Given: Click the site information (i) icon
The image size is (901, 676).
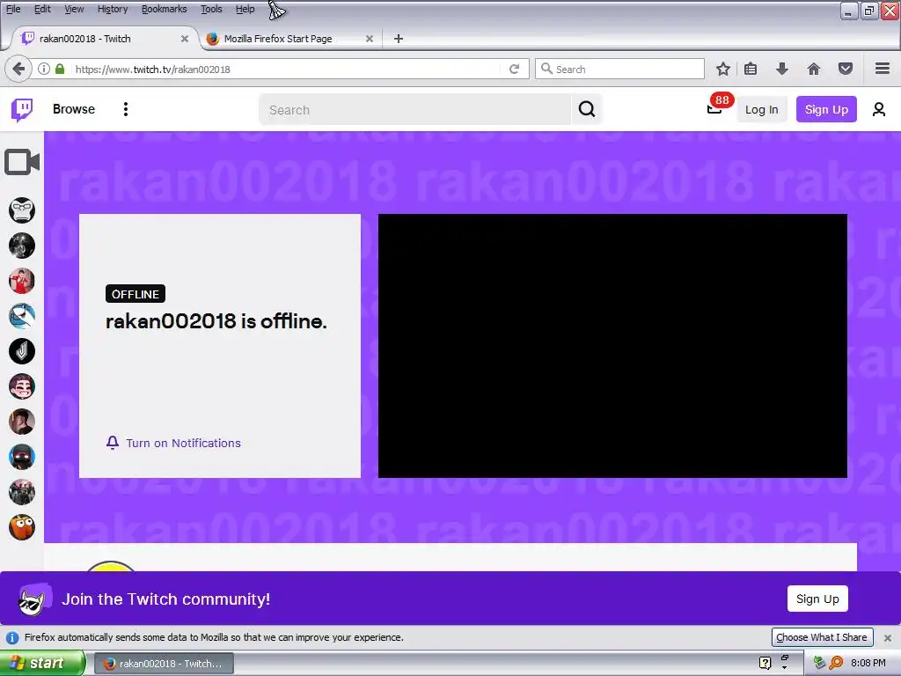Looking at the screenshot, I should 44,69.
